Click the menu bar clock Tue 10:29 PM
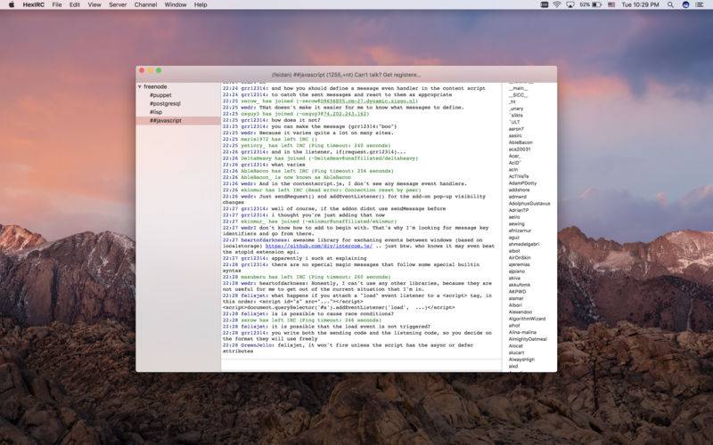Image resolution: width=713 pixels, height=445 pixels. [x=640, y=4]
